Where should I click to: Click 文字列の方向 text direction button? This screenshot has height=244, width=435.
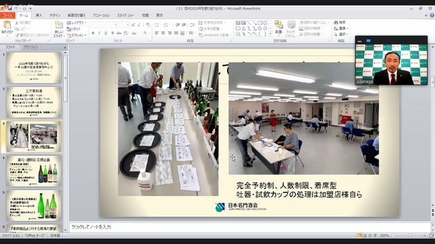pos(212,22)
